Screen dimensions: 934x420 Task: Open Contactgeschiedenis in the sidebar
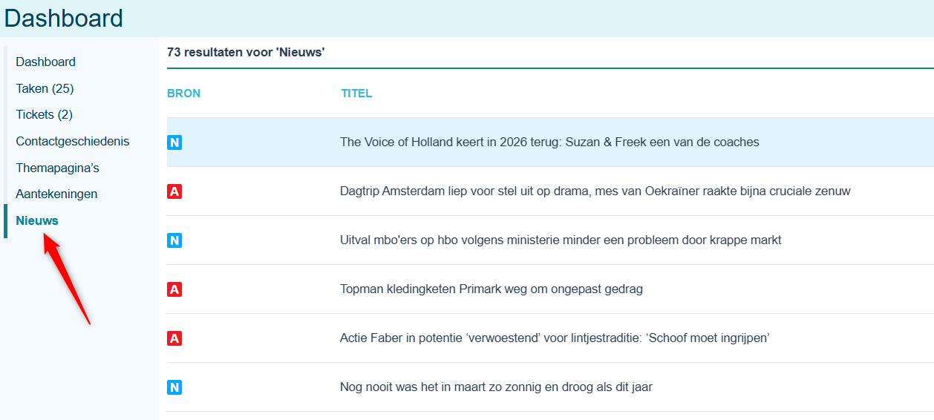[73, 141]
